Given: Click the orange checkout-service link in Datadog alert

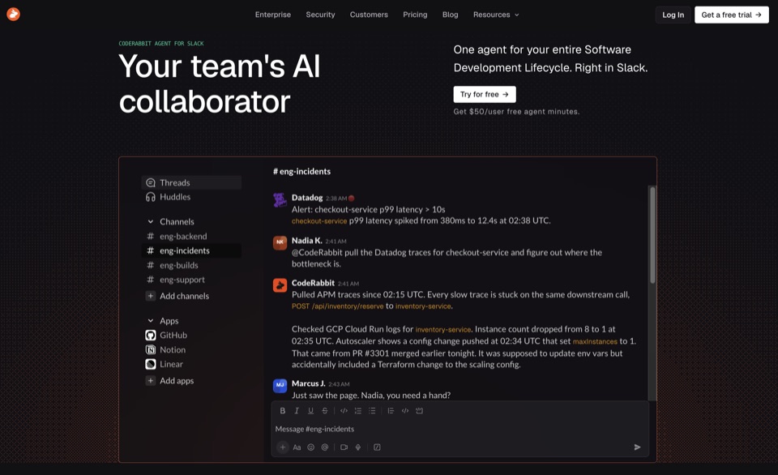Looking at the screenshot, I should tap(319, 220).
